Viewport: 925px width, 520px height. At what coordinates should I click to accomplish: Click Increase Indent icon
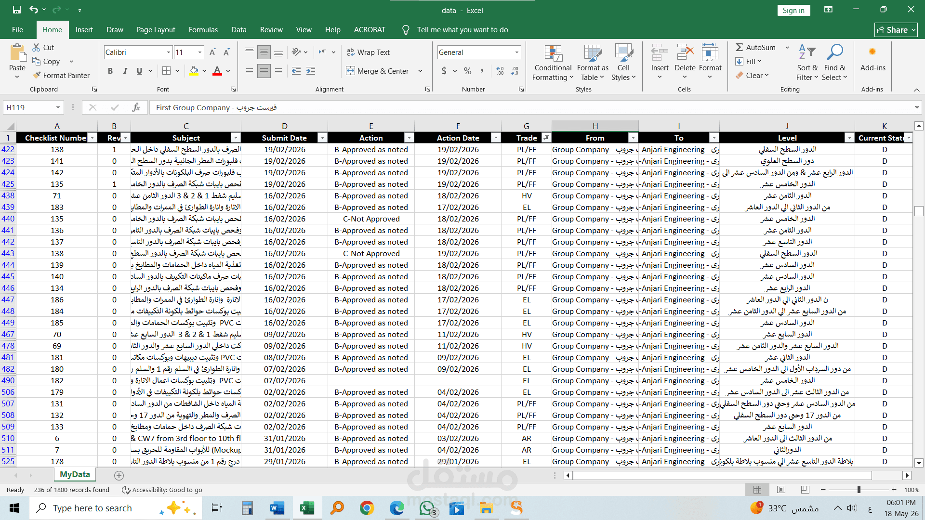311,71
